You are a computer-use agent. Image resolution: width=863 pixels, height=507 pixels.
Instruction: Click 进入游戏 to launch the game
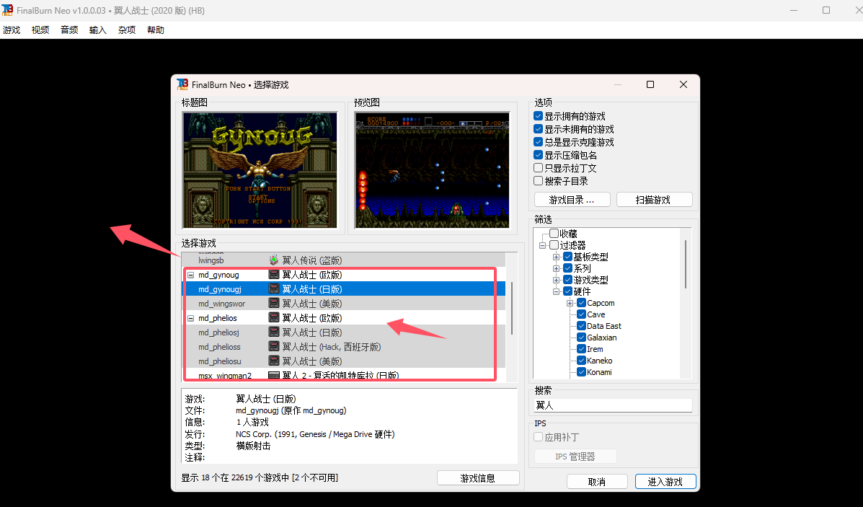pyautogui.click(x=665, y=481)
